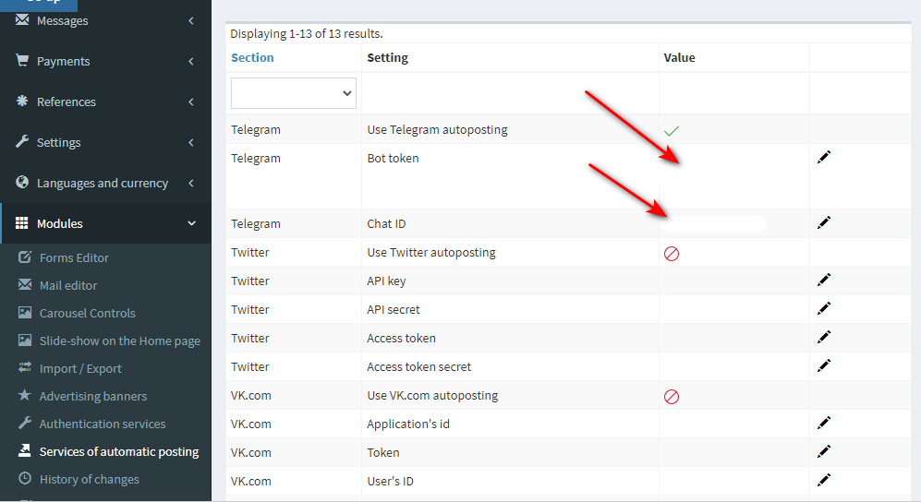Edit the Telegram Chat ID value
The width and height of the screenshot is (921, 502).
[824, 222]
